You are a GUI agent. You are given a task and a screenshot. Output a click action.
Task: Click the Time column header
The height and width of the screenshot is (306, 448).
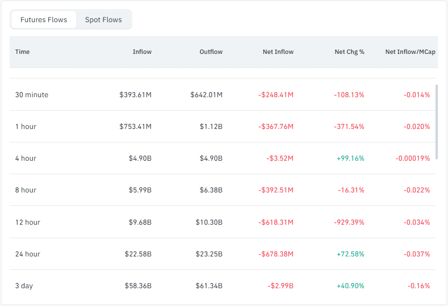(23, 51)
